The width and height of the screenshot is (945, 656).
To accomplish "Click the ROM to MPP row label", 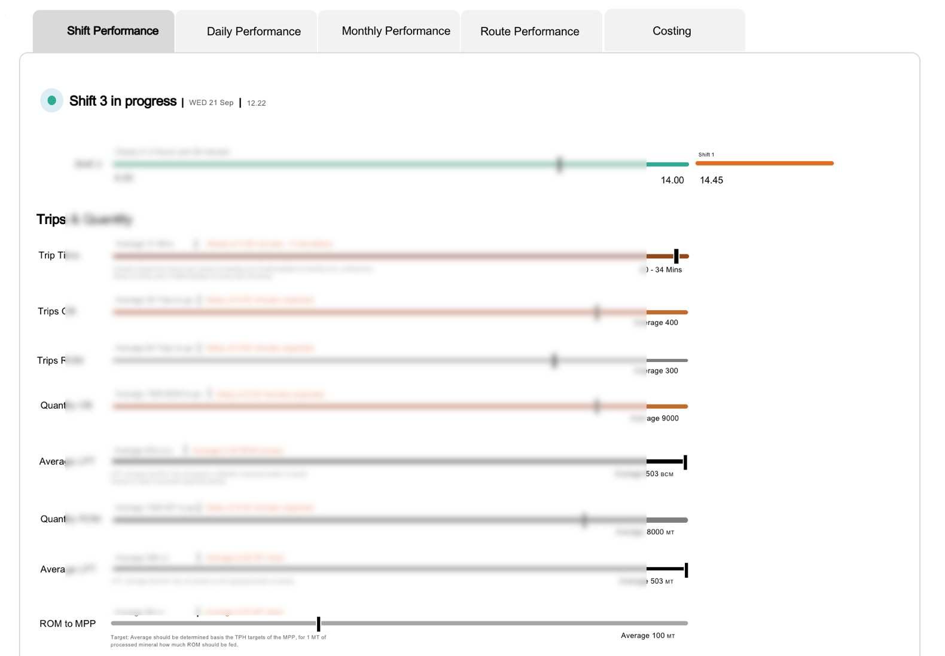I will pyautogui.click(x=68, y=624).
